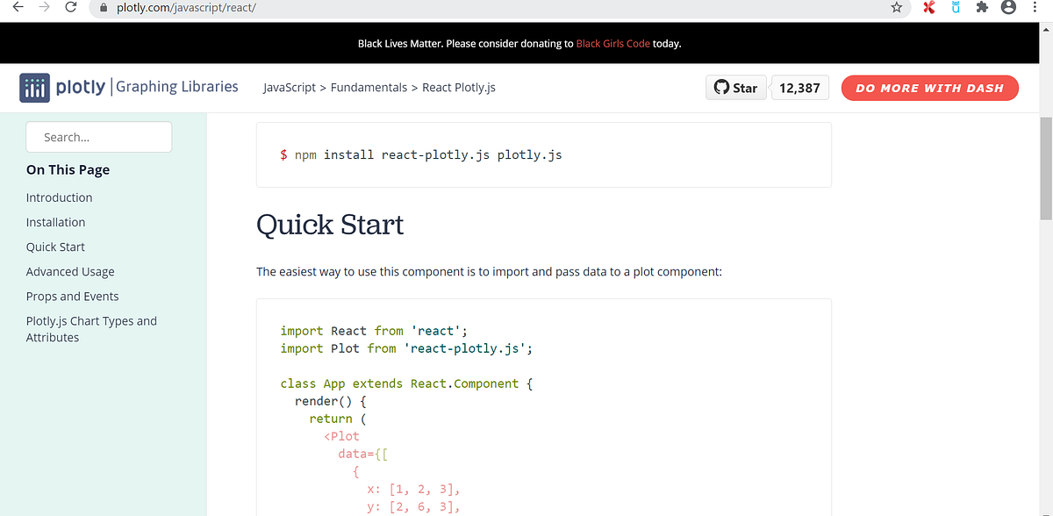
Task: Reload the page using the refresh icon
Action: pos(70,7)
